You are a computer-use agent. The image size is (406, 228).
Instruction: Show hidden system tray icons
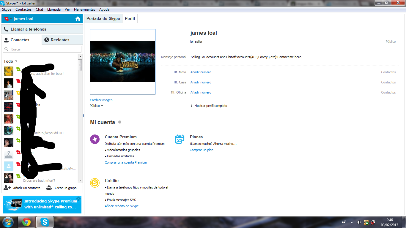352,222
